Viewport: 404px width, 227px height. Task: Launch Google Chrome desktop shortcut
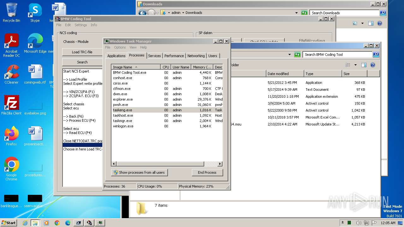pyautogui.click(x=11, y=169)
